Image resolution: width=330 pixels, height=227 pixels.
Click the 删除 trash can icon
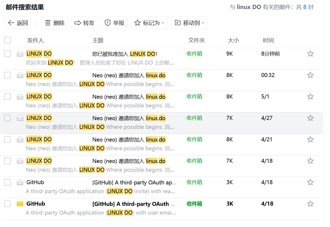point(48,23)
